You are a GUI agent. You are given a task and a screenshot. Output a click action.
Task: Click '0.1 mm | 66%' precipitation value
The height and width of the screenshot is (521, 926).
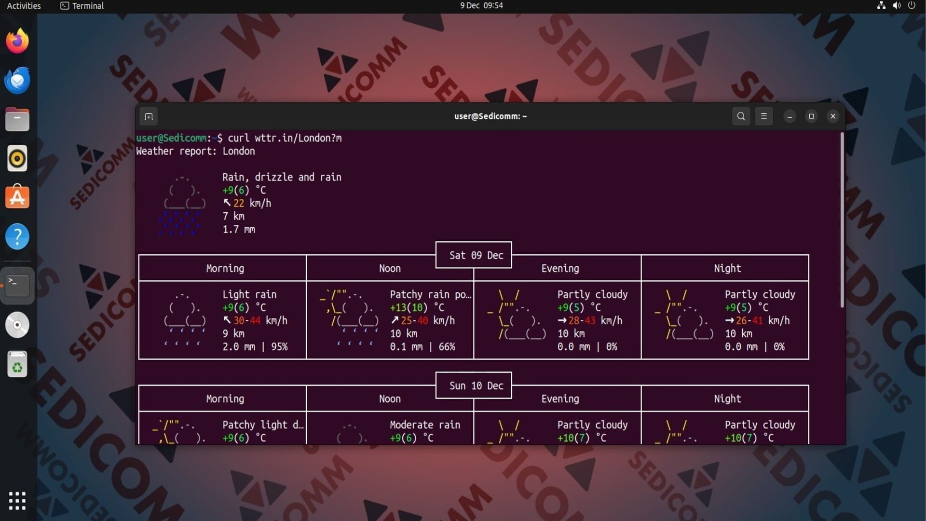click(422, 347)
